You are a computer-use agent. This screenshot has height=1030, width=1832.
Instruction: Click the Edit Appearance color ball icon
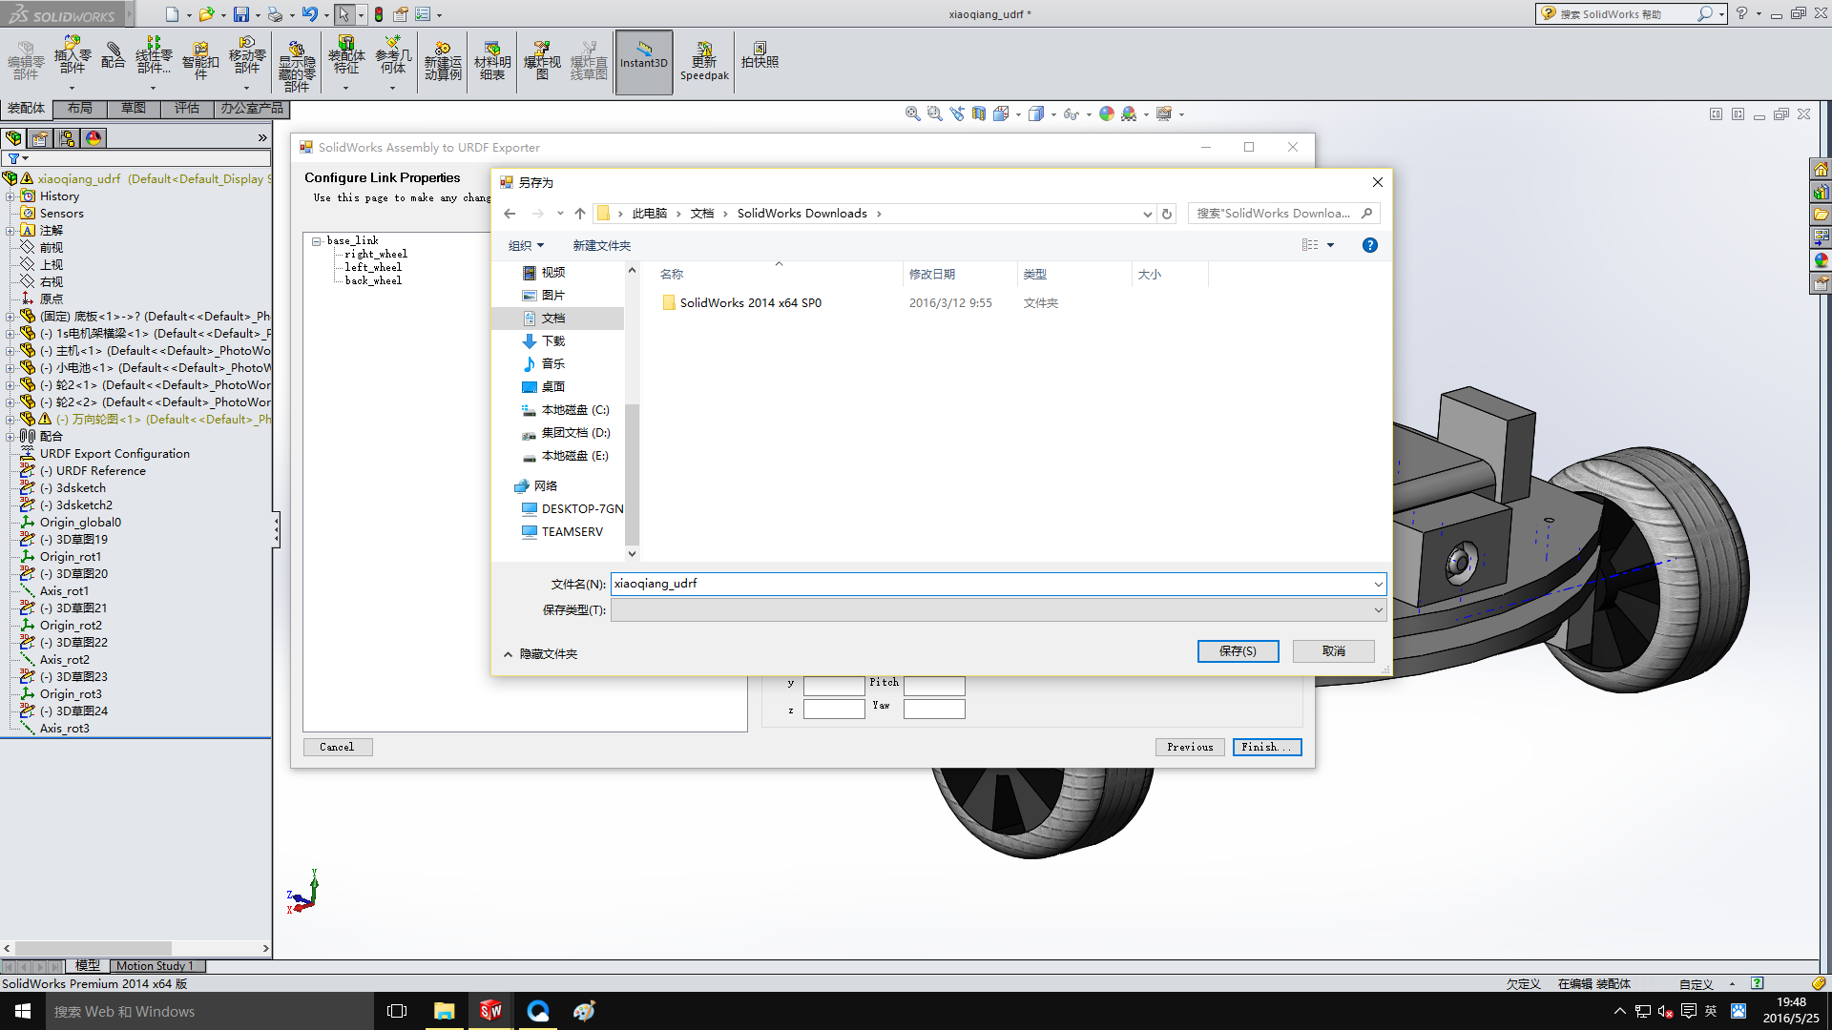coord(1107,113)
